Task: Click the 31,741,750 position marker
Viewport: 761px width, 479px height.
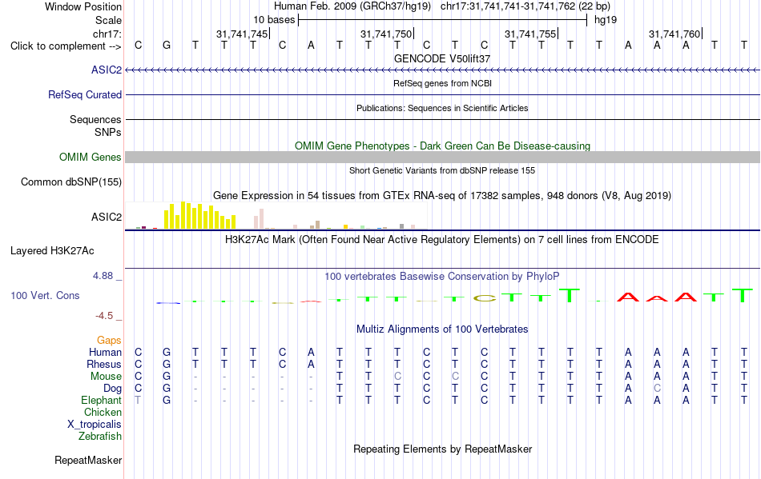Action: (386, 34)
